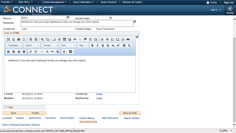Click the Save as Draft button

[x=130, y=113]
